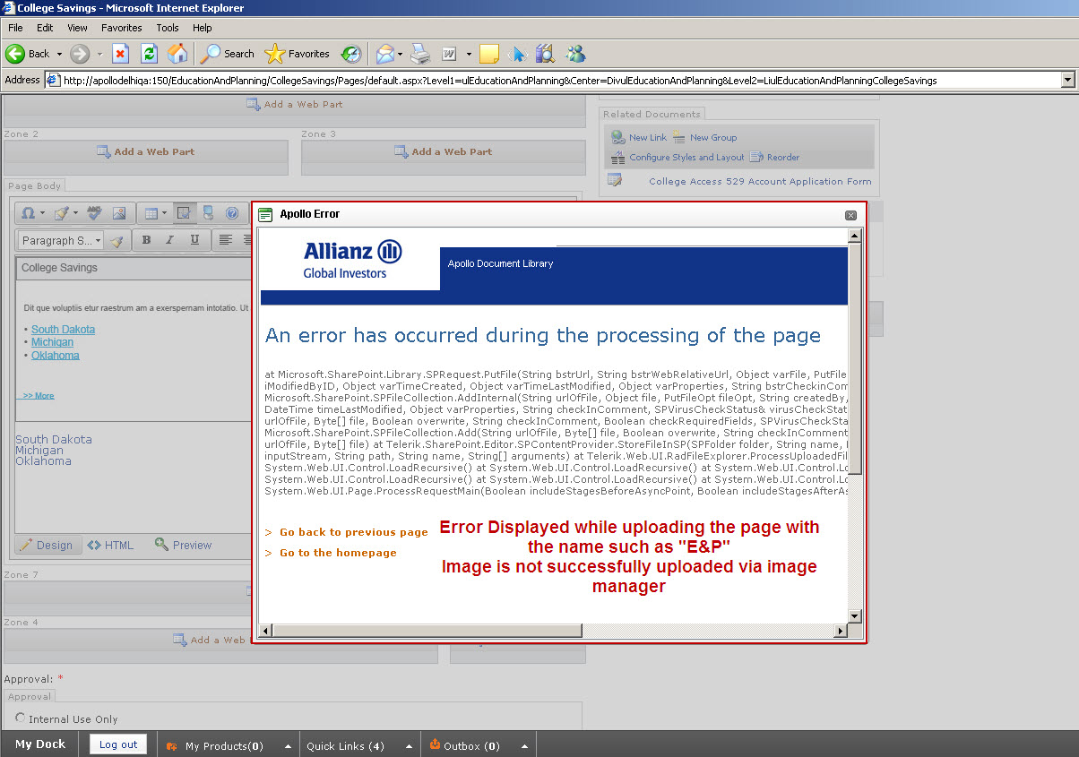Screen dimensions: 1079x757
Task: Close the Apollo Error dialog
Action: coord(851,215)
